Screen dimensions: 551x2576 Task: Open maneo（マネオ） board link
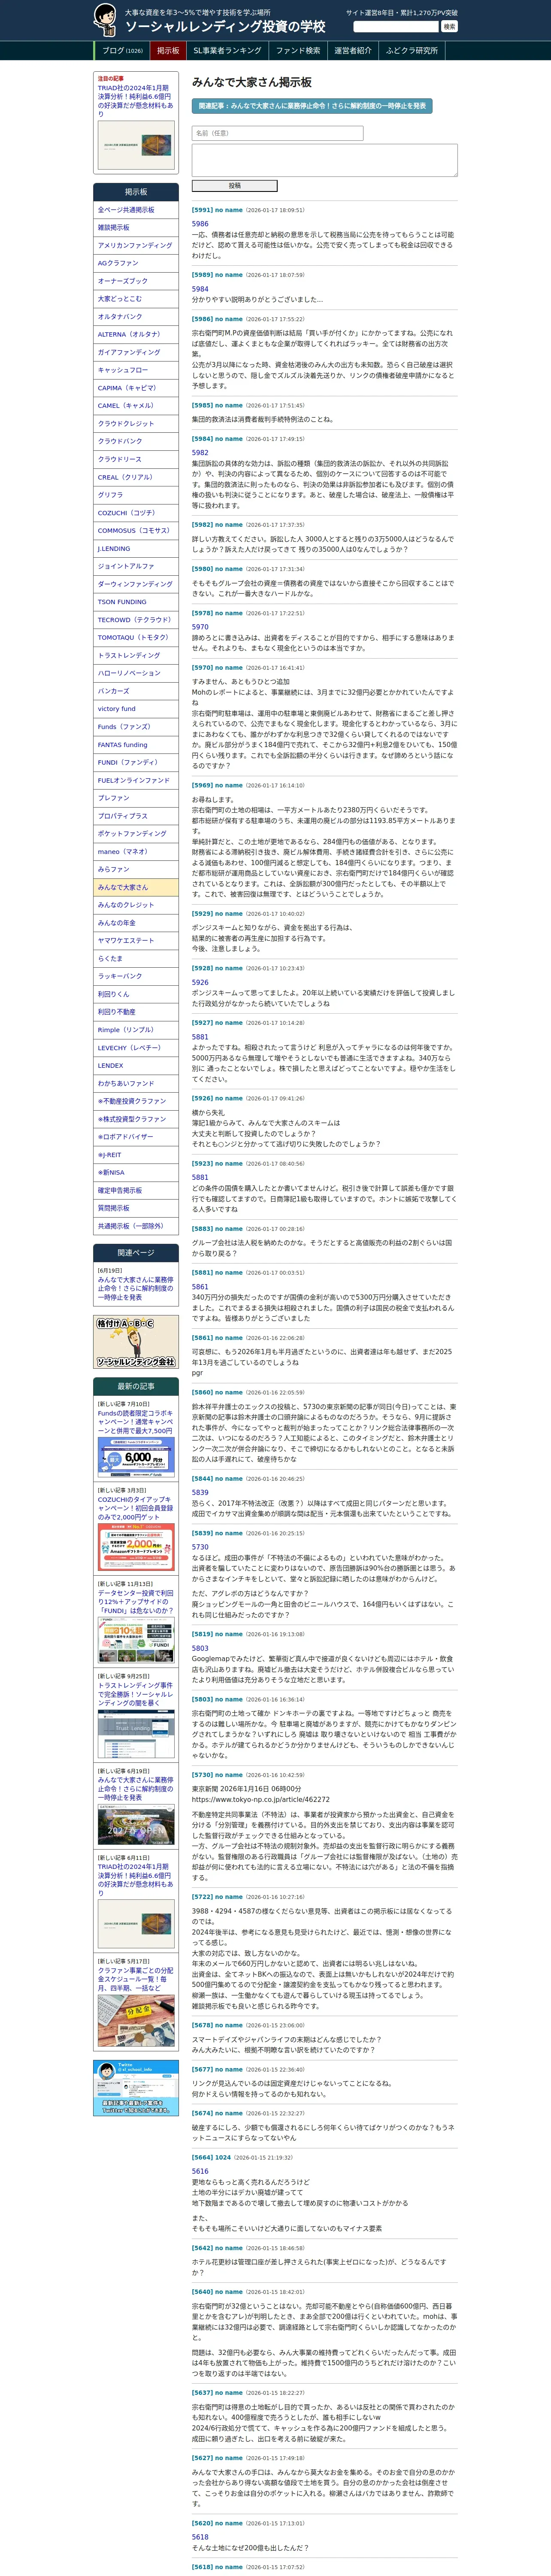(x=136, y=852)
